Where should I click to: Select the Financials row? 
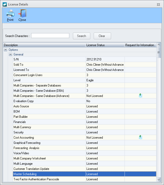(85, 122)
